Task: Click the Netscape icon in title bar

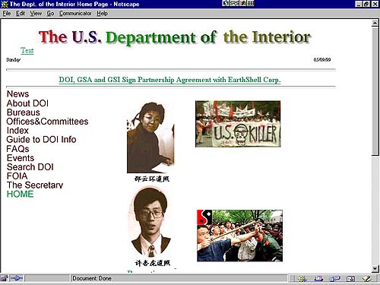Action: click(5, 5)
